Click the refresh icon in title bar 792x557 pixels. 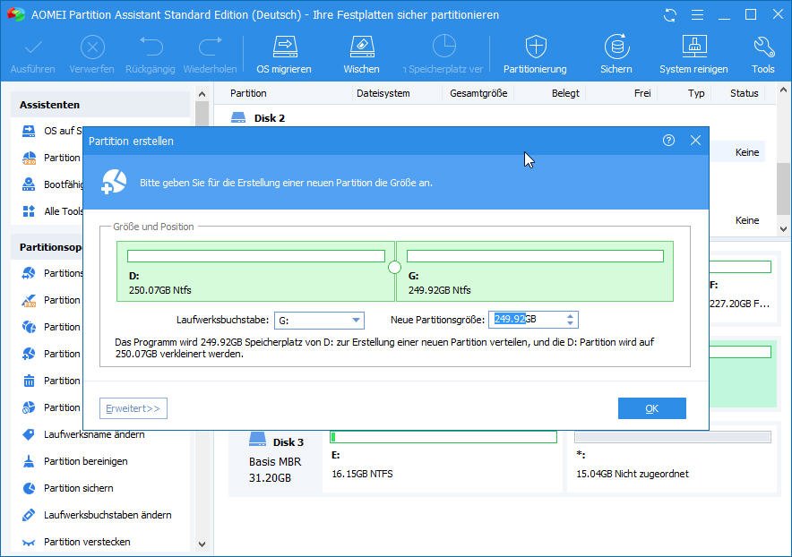(x=670, y=15)
